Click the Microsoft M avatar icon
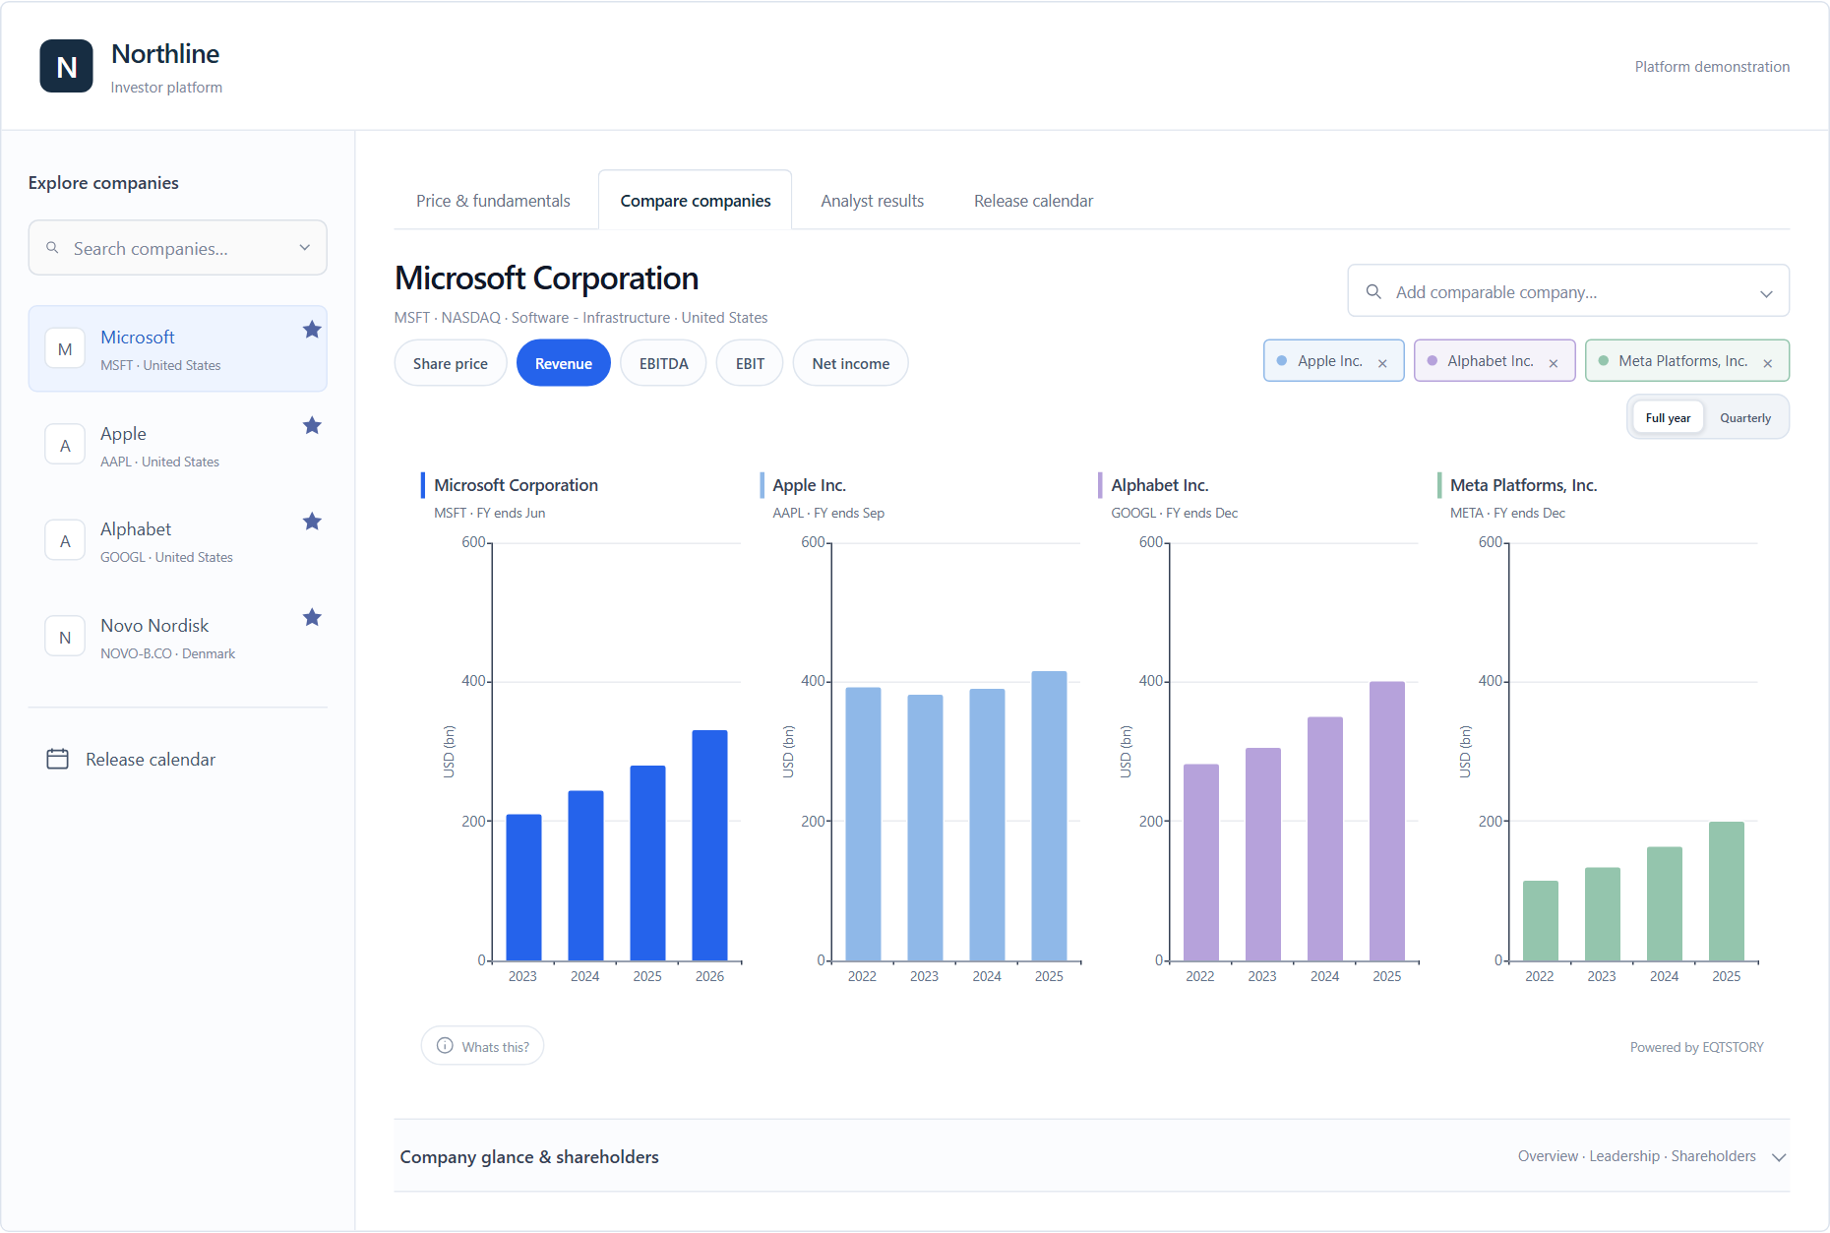Image resolution: width=1830 pixels, height=1233 pixels. point(65,349)
